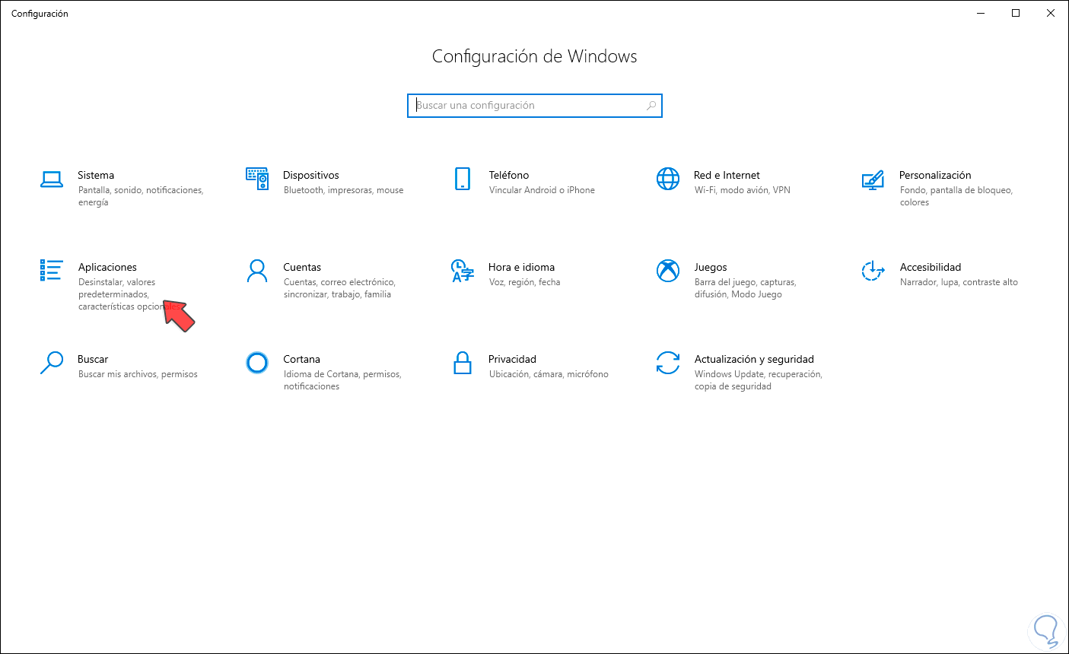Focus the 'Buscar una configuración' search field
This screenshot has width=1069, height=654.
[x=535, y=106]
